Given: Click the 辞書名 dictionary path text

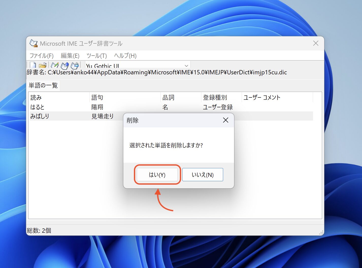Looking at the screenshot, I should click(x=157, y=72).
